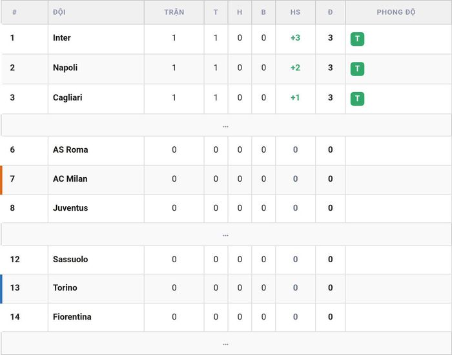Screen dimensions: 452x355
Task: Click the blue marker beside Torino
Action: [x=1, y=289]
